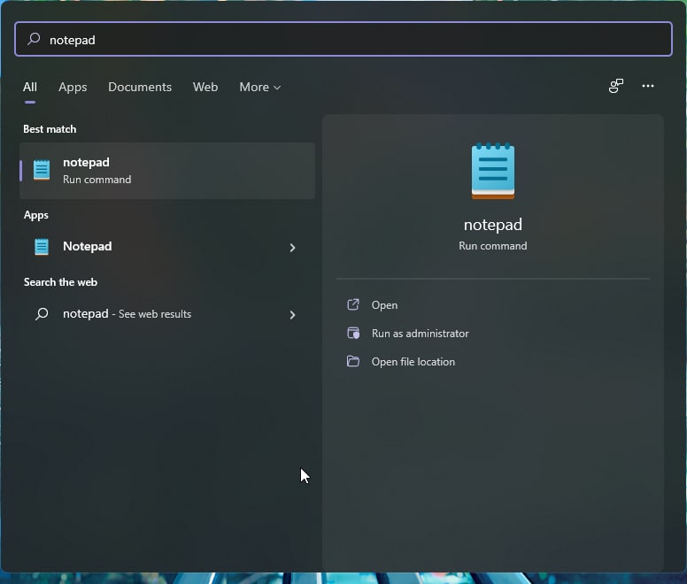Click 'Run command' subtitle in preview pane

click(x=493, y=246)
